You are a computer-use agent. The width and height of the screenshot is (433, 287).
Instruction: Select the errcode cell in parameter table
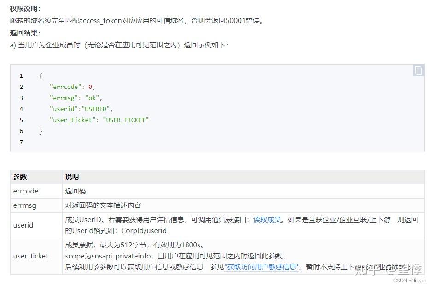(x=26, y=191)
